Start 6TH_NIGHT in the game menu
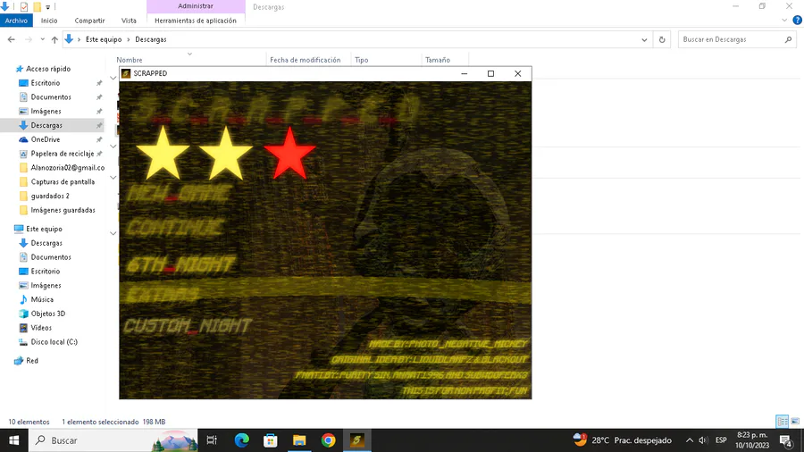804x452 pixels. tap(180, 264)
